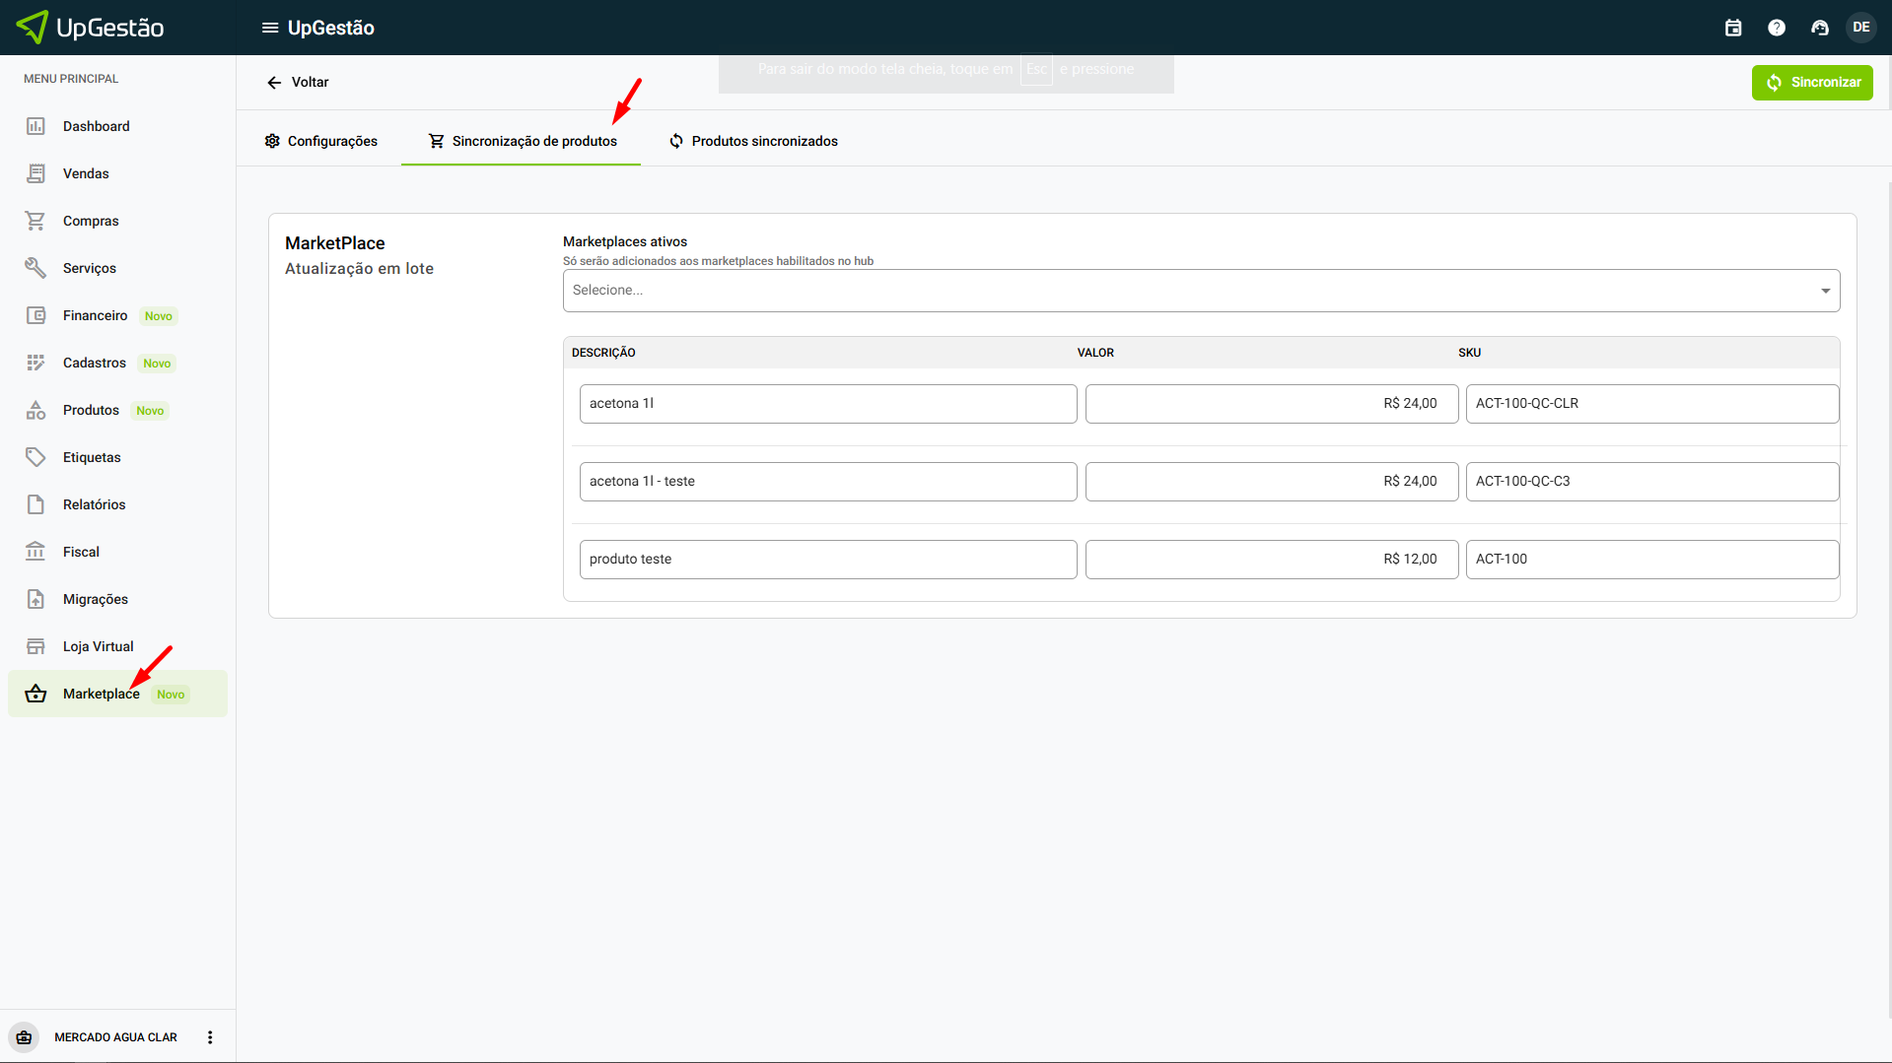1892x1063 pixels.
Task: Click the Dashboard chart icon in sidebar
Action: tap(35, 126)
